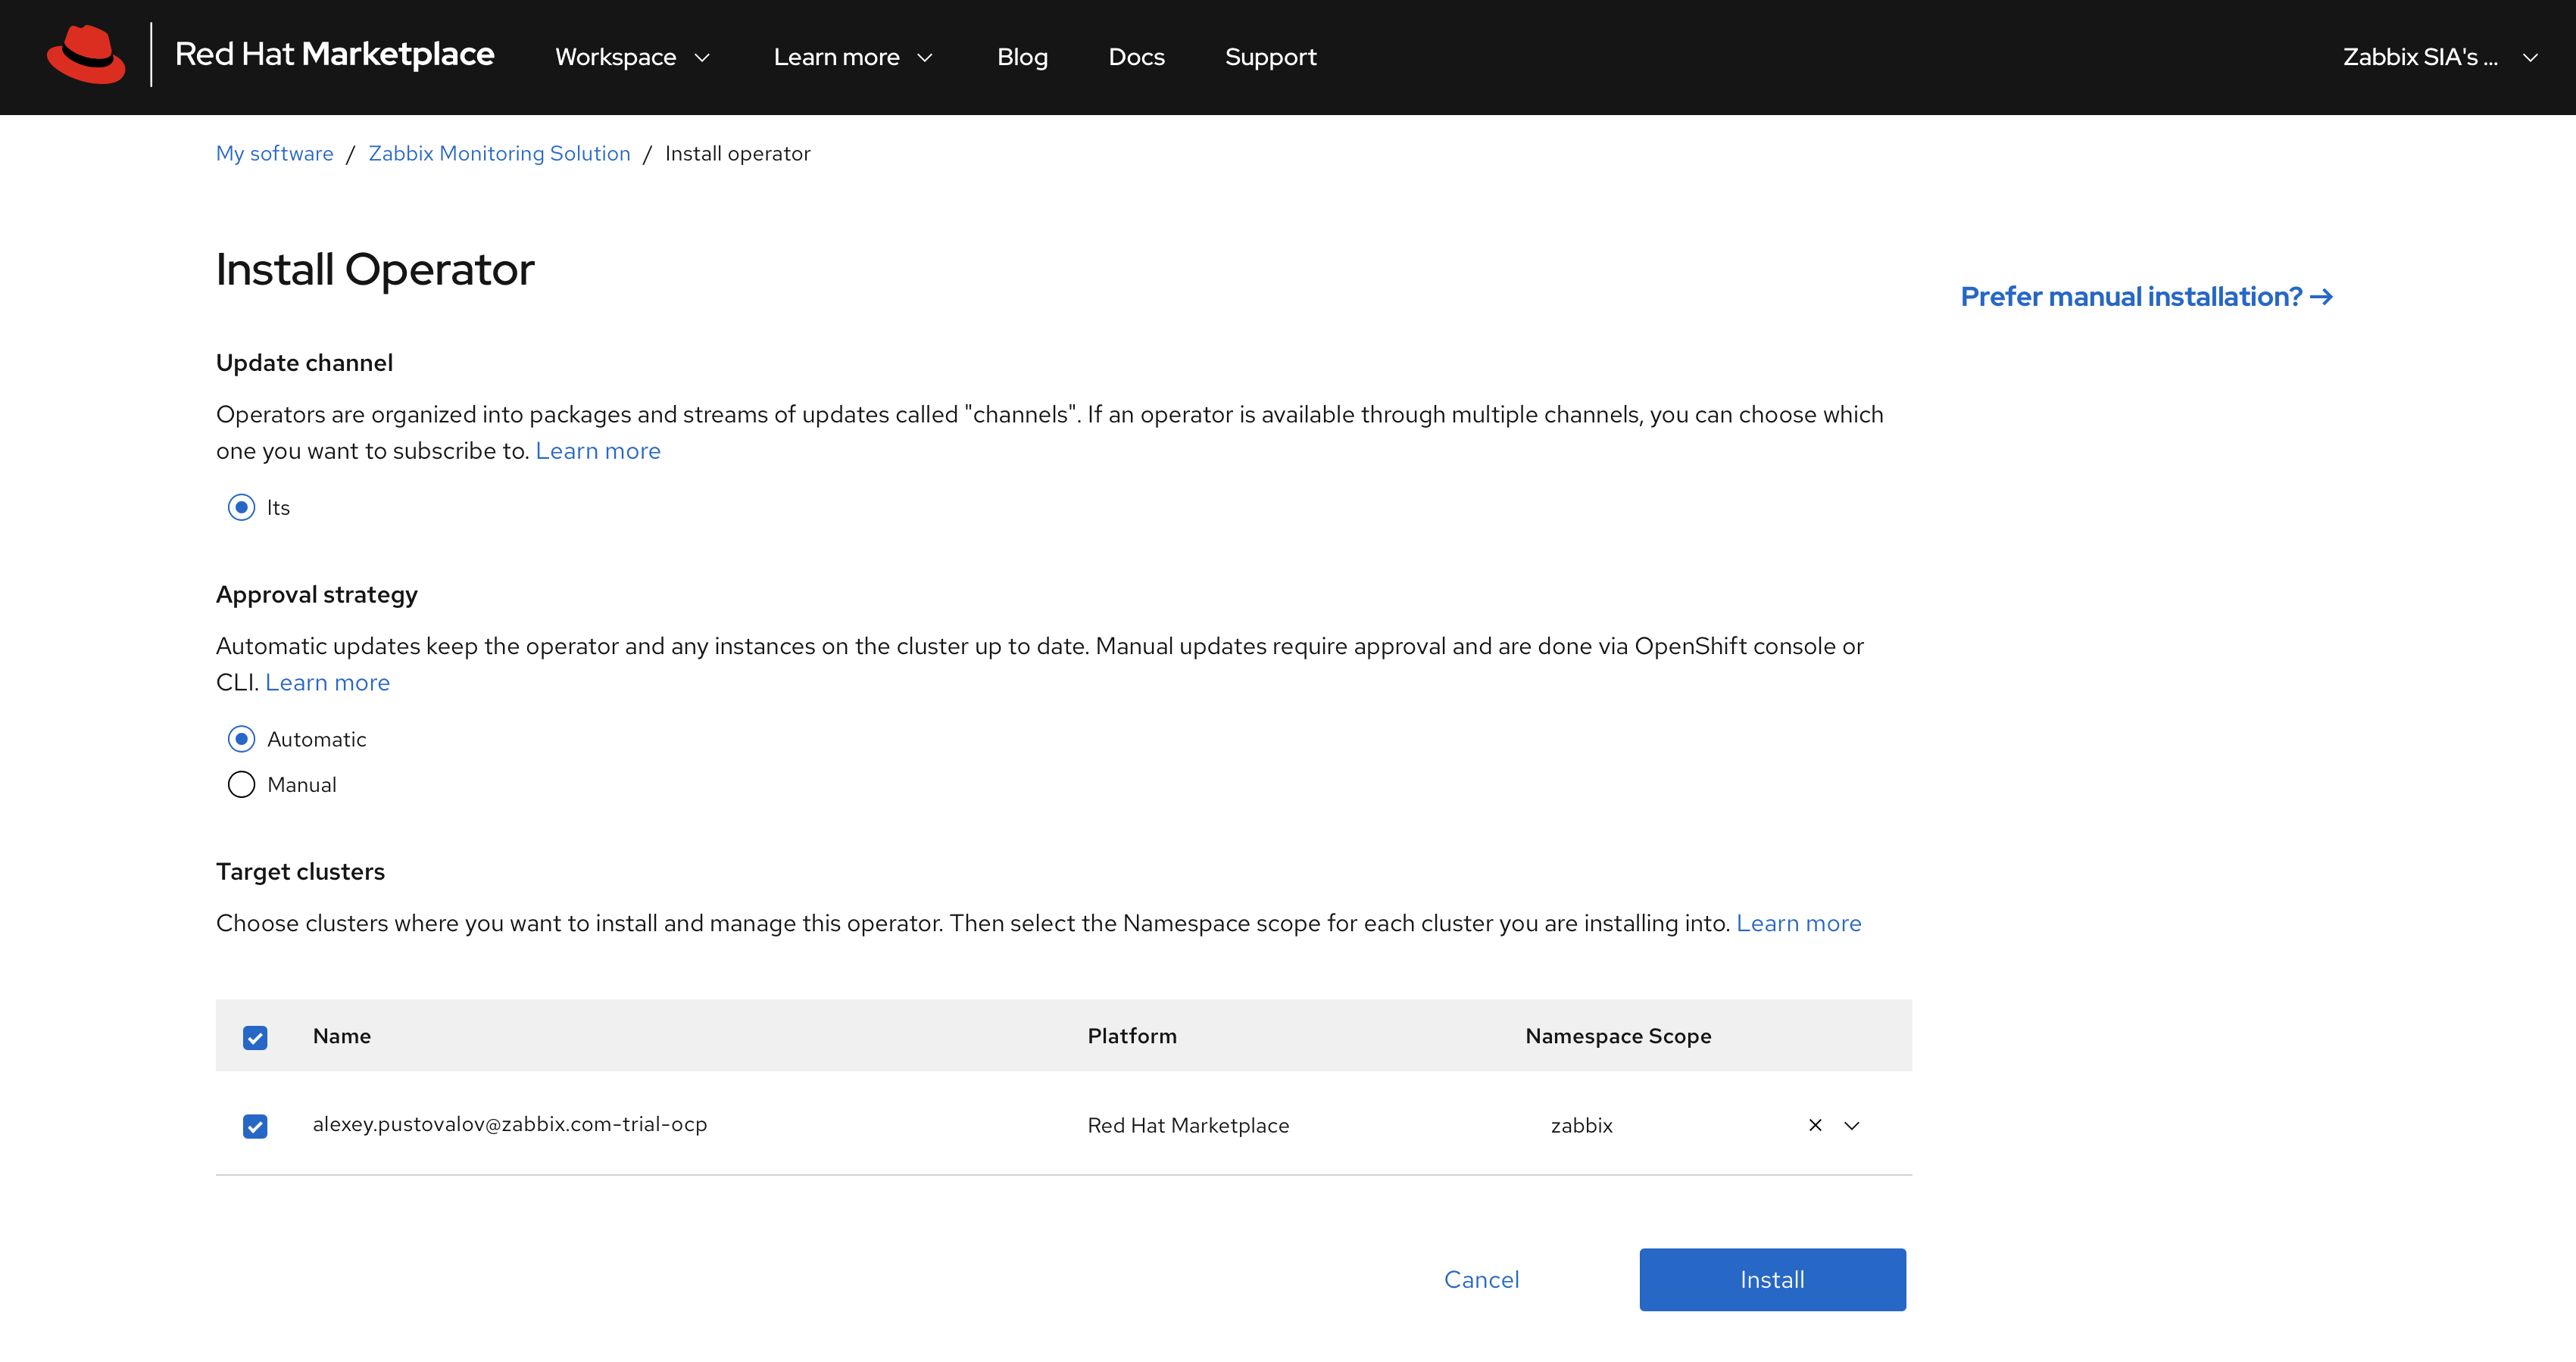2576x1362 pixels.
Task: Clear the zabbix namespace selection
Action: [1815, 1125]
